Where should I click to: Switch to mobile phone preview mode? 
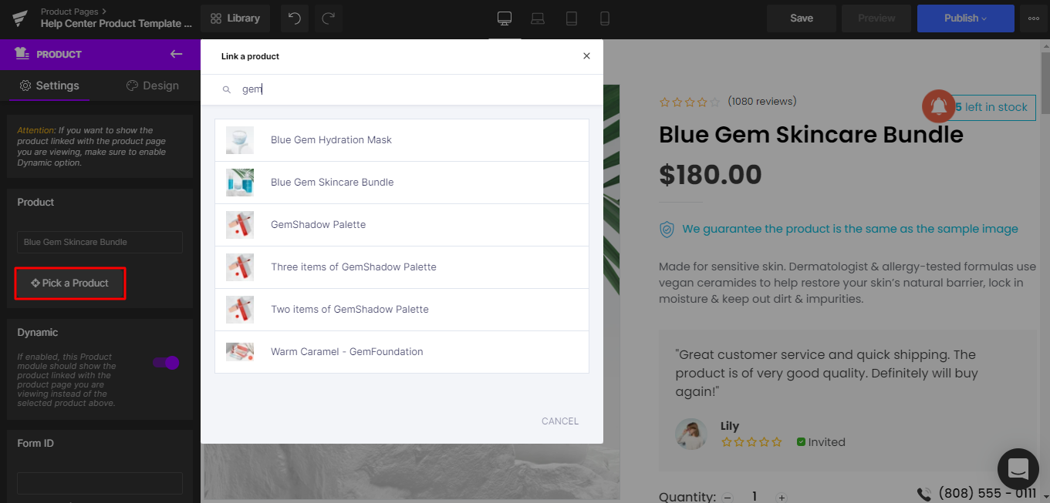pos(605,18)
